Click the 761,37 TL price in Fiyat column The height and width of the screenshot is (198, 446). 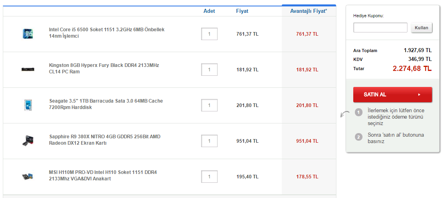[x=247, y=34]
